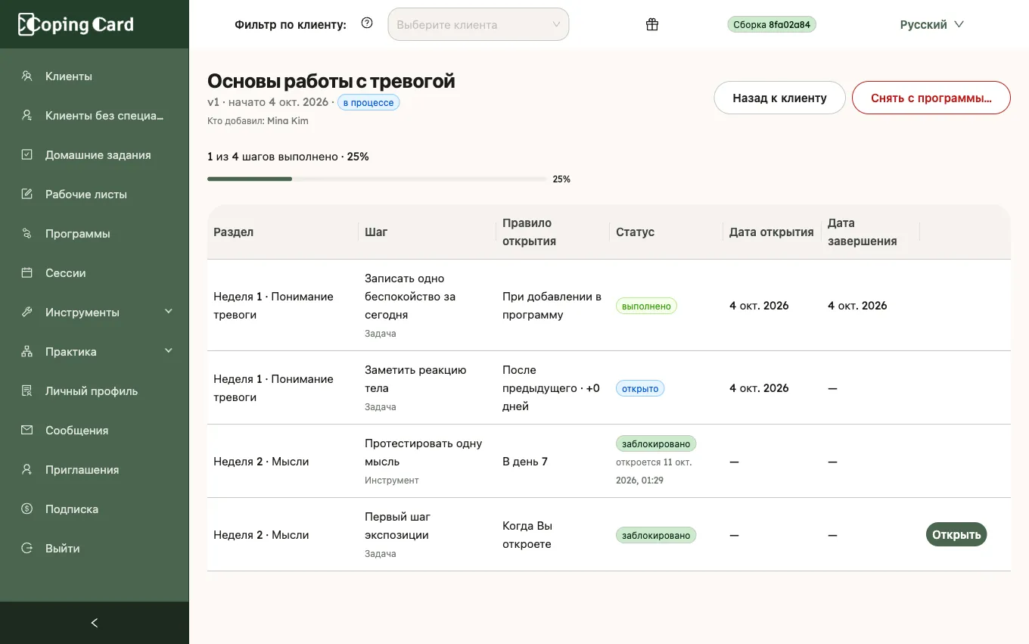The width and height of the screenshot is (1029, 644).
Task: Navigate to Программы menu item
Action: [x=95, y=233]
